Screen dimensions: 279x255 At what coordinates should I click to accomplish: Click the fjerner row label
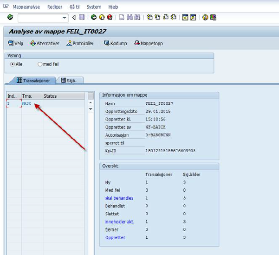pos(111,229)
